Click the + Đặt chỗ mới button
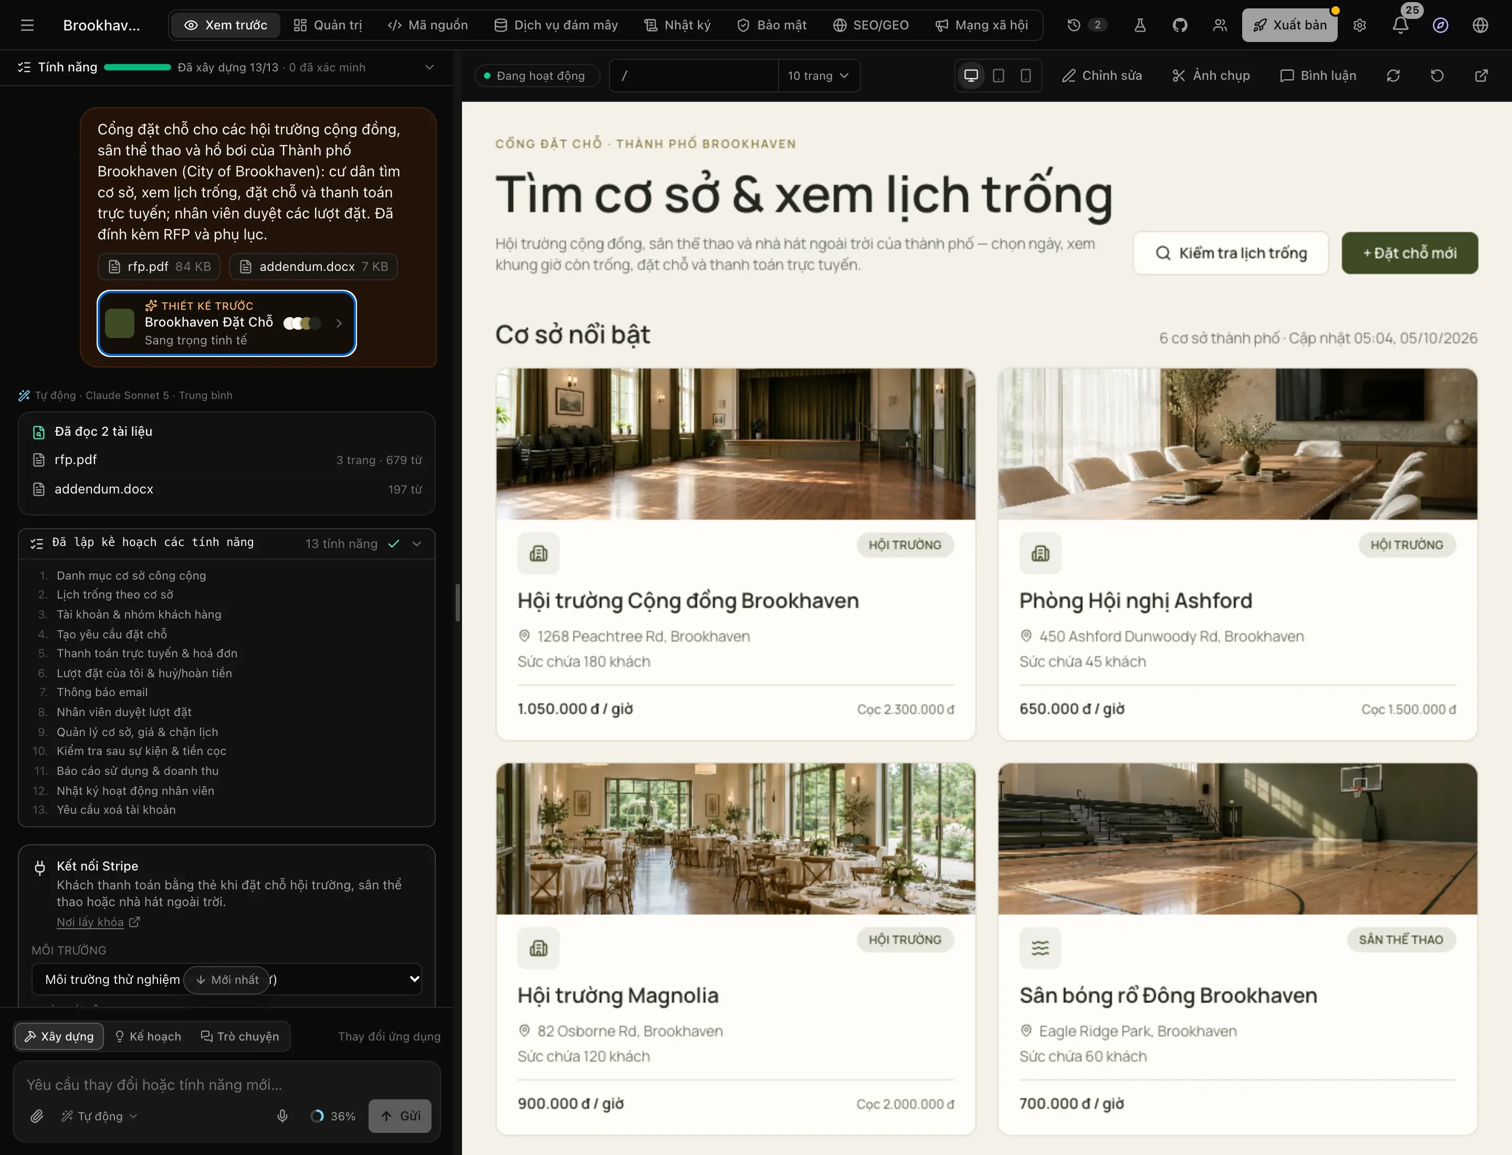This screenshot has height=1155, width=1512. pos(1410,253)
